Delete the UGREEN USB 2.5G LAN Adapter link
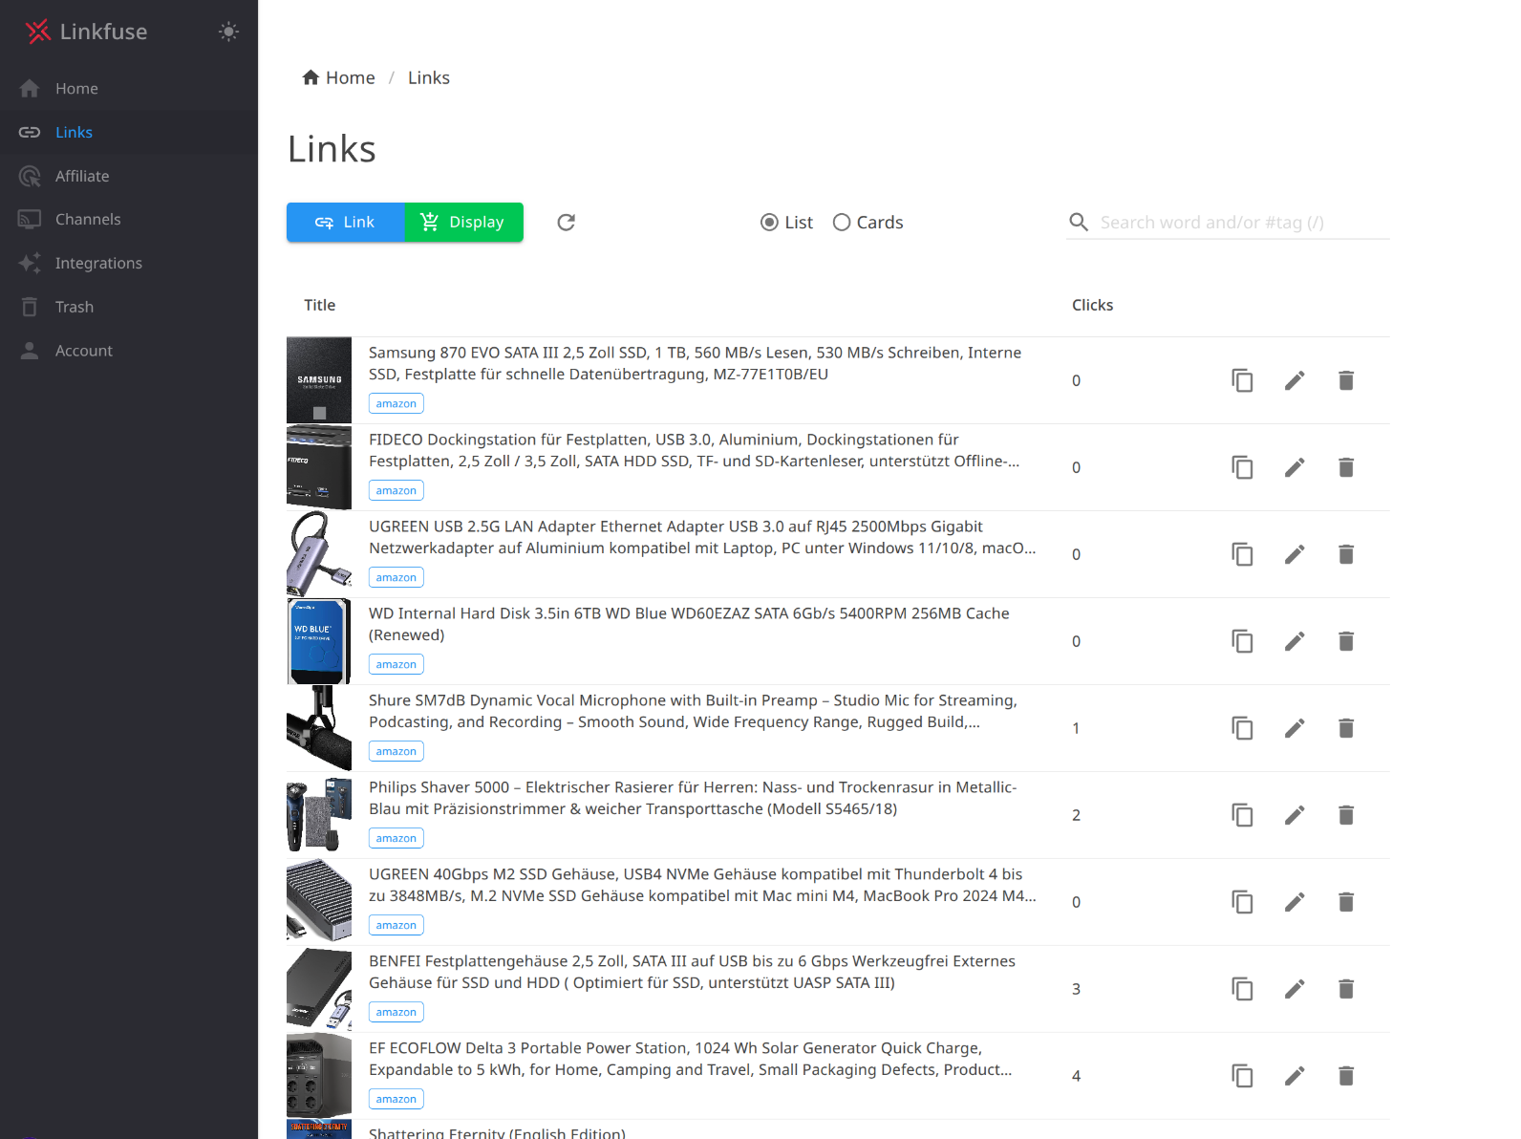The height and width of the screenshot is (1139, 1521). pyautogui.click(x=1346, y=554)
